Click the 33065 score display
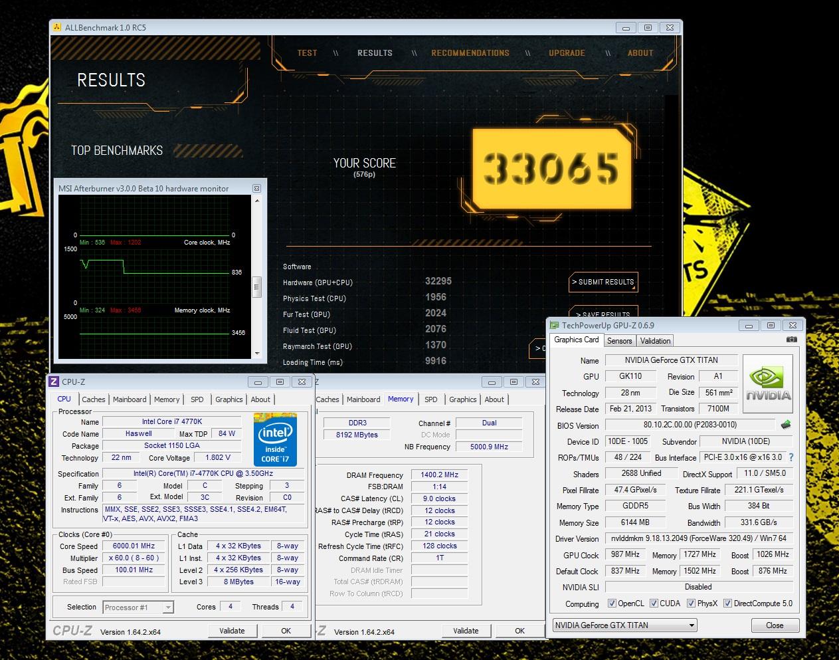 point(551,169)
